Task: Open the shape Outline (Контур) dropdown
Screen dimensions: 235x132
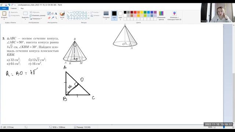Action: [95, 12]
